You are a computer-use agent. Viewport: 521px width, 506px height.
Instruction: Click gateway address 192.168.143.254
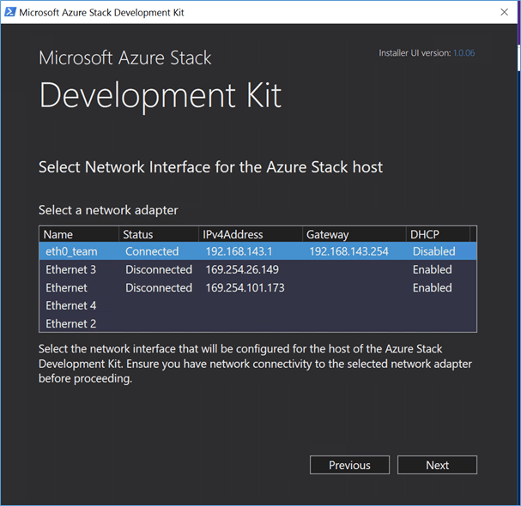pyautogui.click(x=348, y=251)
